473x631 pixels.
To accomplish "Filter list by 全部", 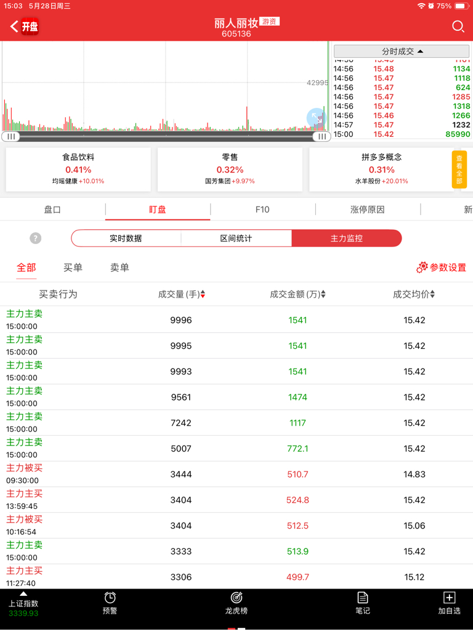I will coord(26,267).
